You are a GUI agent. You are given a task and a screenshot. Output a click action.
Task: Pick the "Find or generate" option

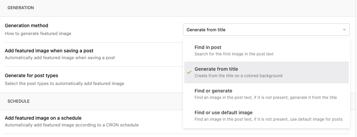(x=213, y=91)
